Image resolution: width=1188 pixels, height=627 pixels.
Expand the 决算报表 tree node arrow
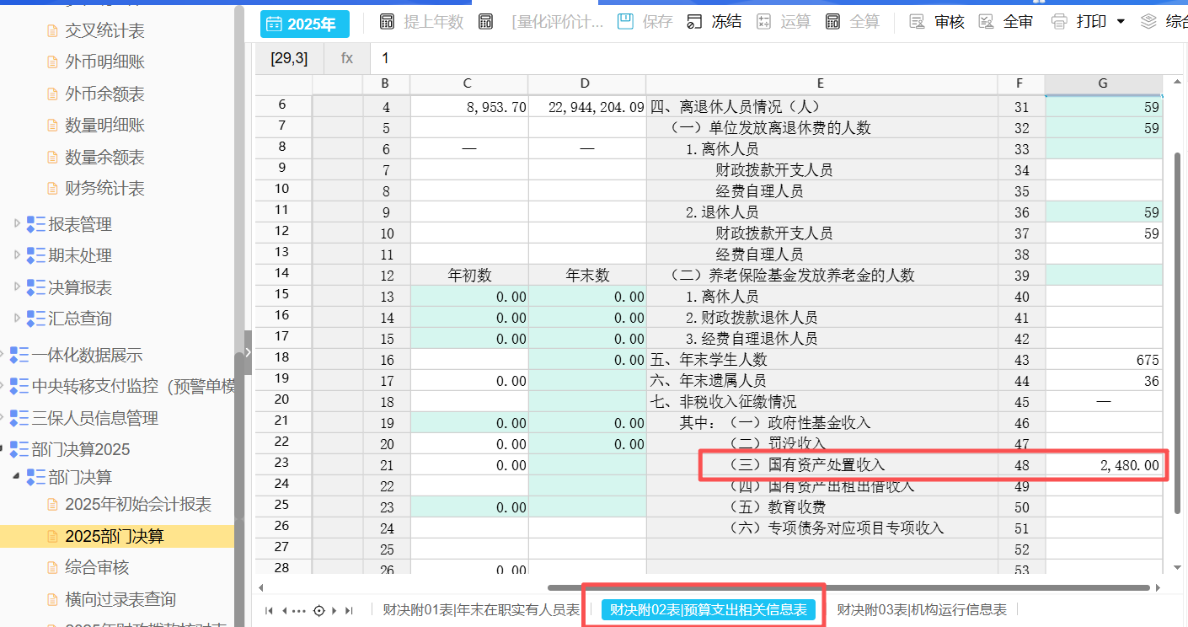point(17,287)
